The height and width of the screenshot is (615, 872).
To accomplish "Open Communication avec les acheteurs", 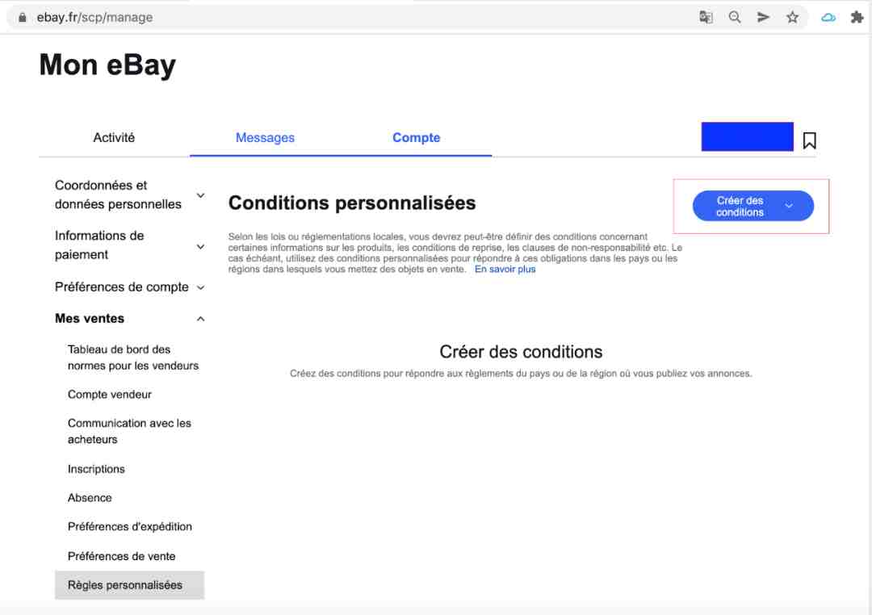I will [x=129, y=431].
